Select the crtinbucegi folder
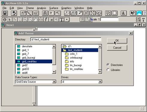 point(80,58)
